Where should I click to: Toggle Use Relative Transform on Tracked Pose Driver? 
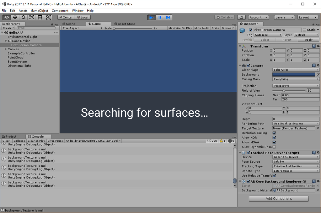[x=274, y=175]
